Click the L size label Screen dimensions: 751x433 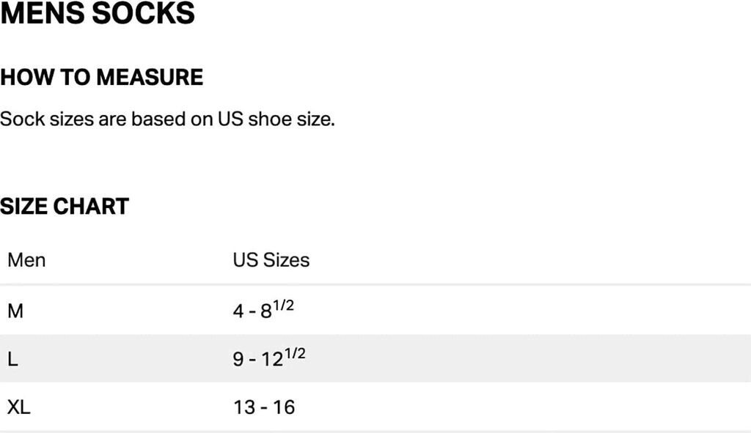[12, 360]
